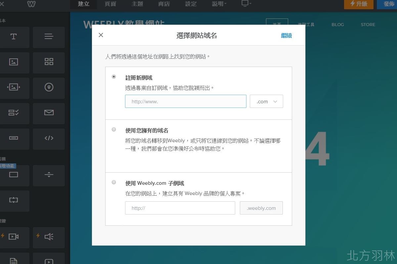Select the Audio speaker element icon
397x264 pixels.
(49, 237)
